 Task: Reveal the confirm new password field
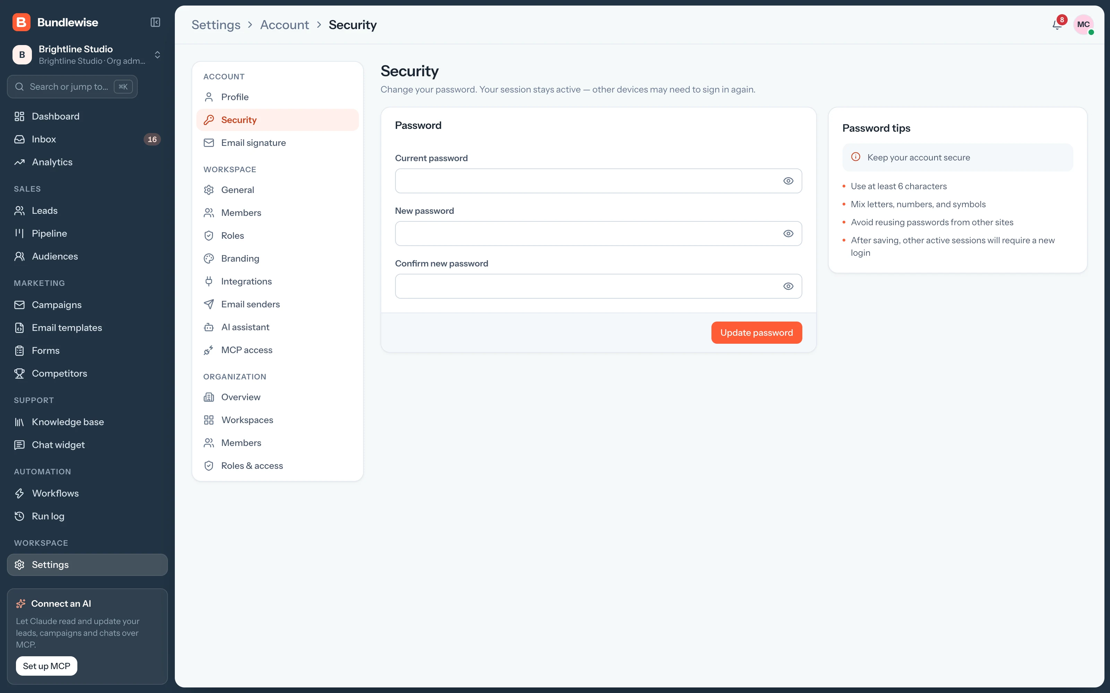(x=788, y=287)
